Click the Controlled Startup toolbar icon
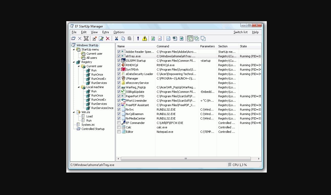This screenshot has height=195, width=331. click(73, 39)
